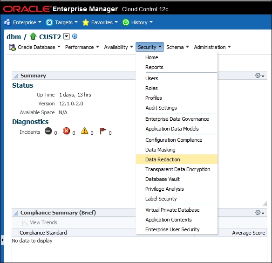The image size is (272, 263).
Task: Click the Average Score column header
Action: [249, 233]
